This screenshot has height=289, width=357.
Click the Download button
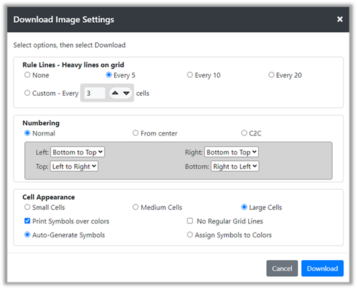point(322,268)
